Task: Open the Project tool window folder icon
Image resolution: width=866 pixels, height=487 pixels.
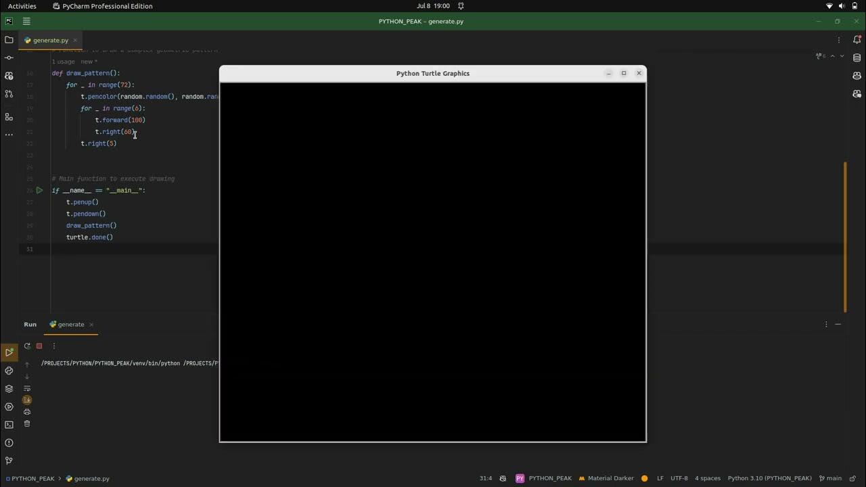Action: tap(9, 40)
